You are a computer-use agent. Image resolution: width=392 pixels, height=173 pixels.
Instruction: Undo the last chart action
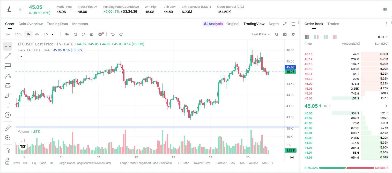(x=113, y=34)
